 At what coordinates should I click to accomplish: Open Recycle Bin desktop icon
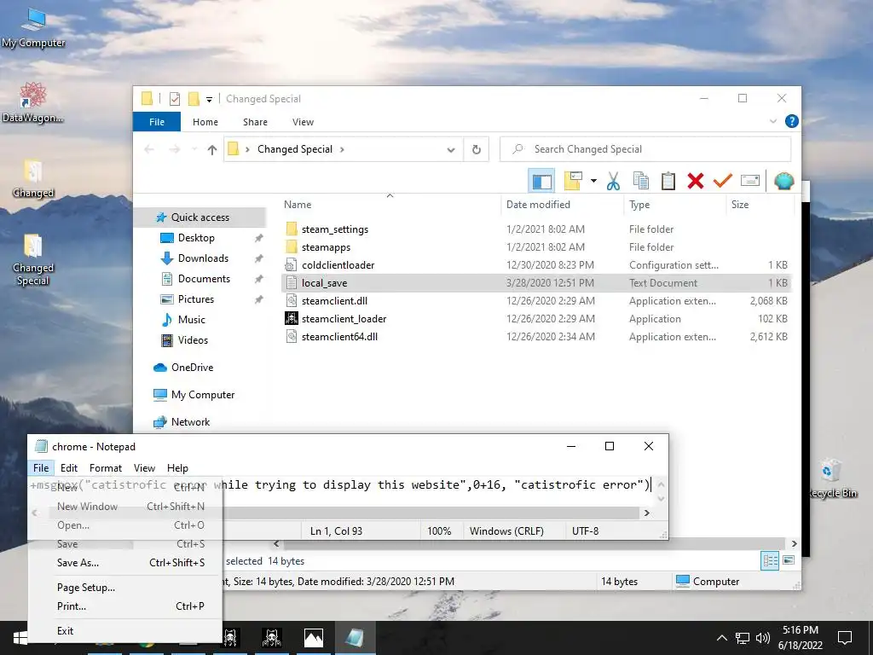tap(831, 479)
